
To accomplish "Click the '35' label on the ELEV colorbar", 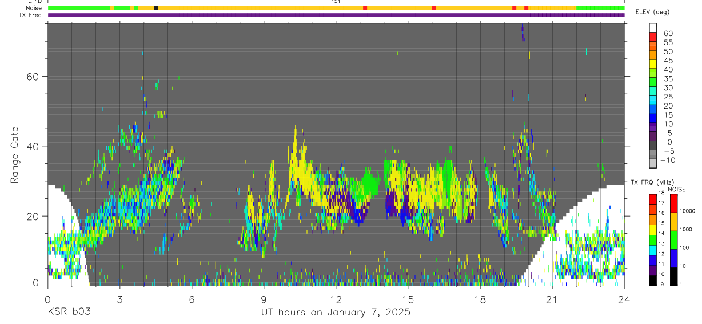I will (668, 79).
